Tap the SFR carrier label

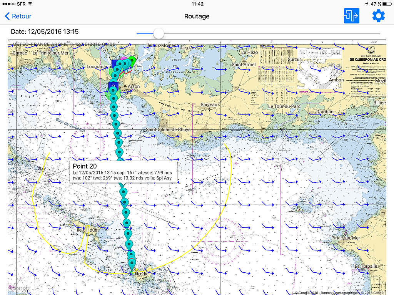(x=21, y=4)
